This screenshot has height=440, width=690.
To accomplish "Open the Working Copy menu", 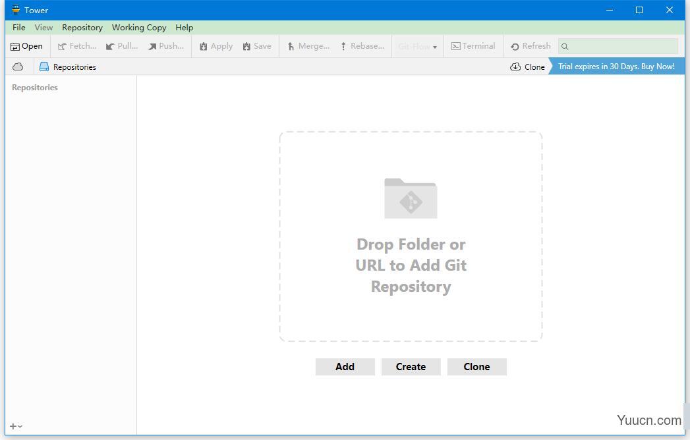I will click(139, 27).
